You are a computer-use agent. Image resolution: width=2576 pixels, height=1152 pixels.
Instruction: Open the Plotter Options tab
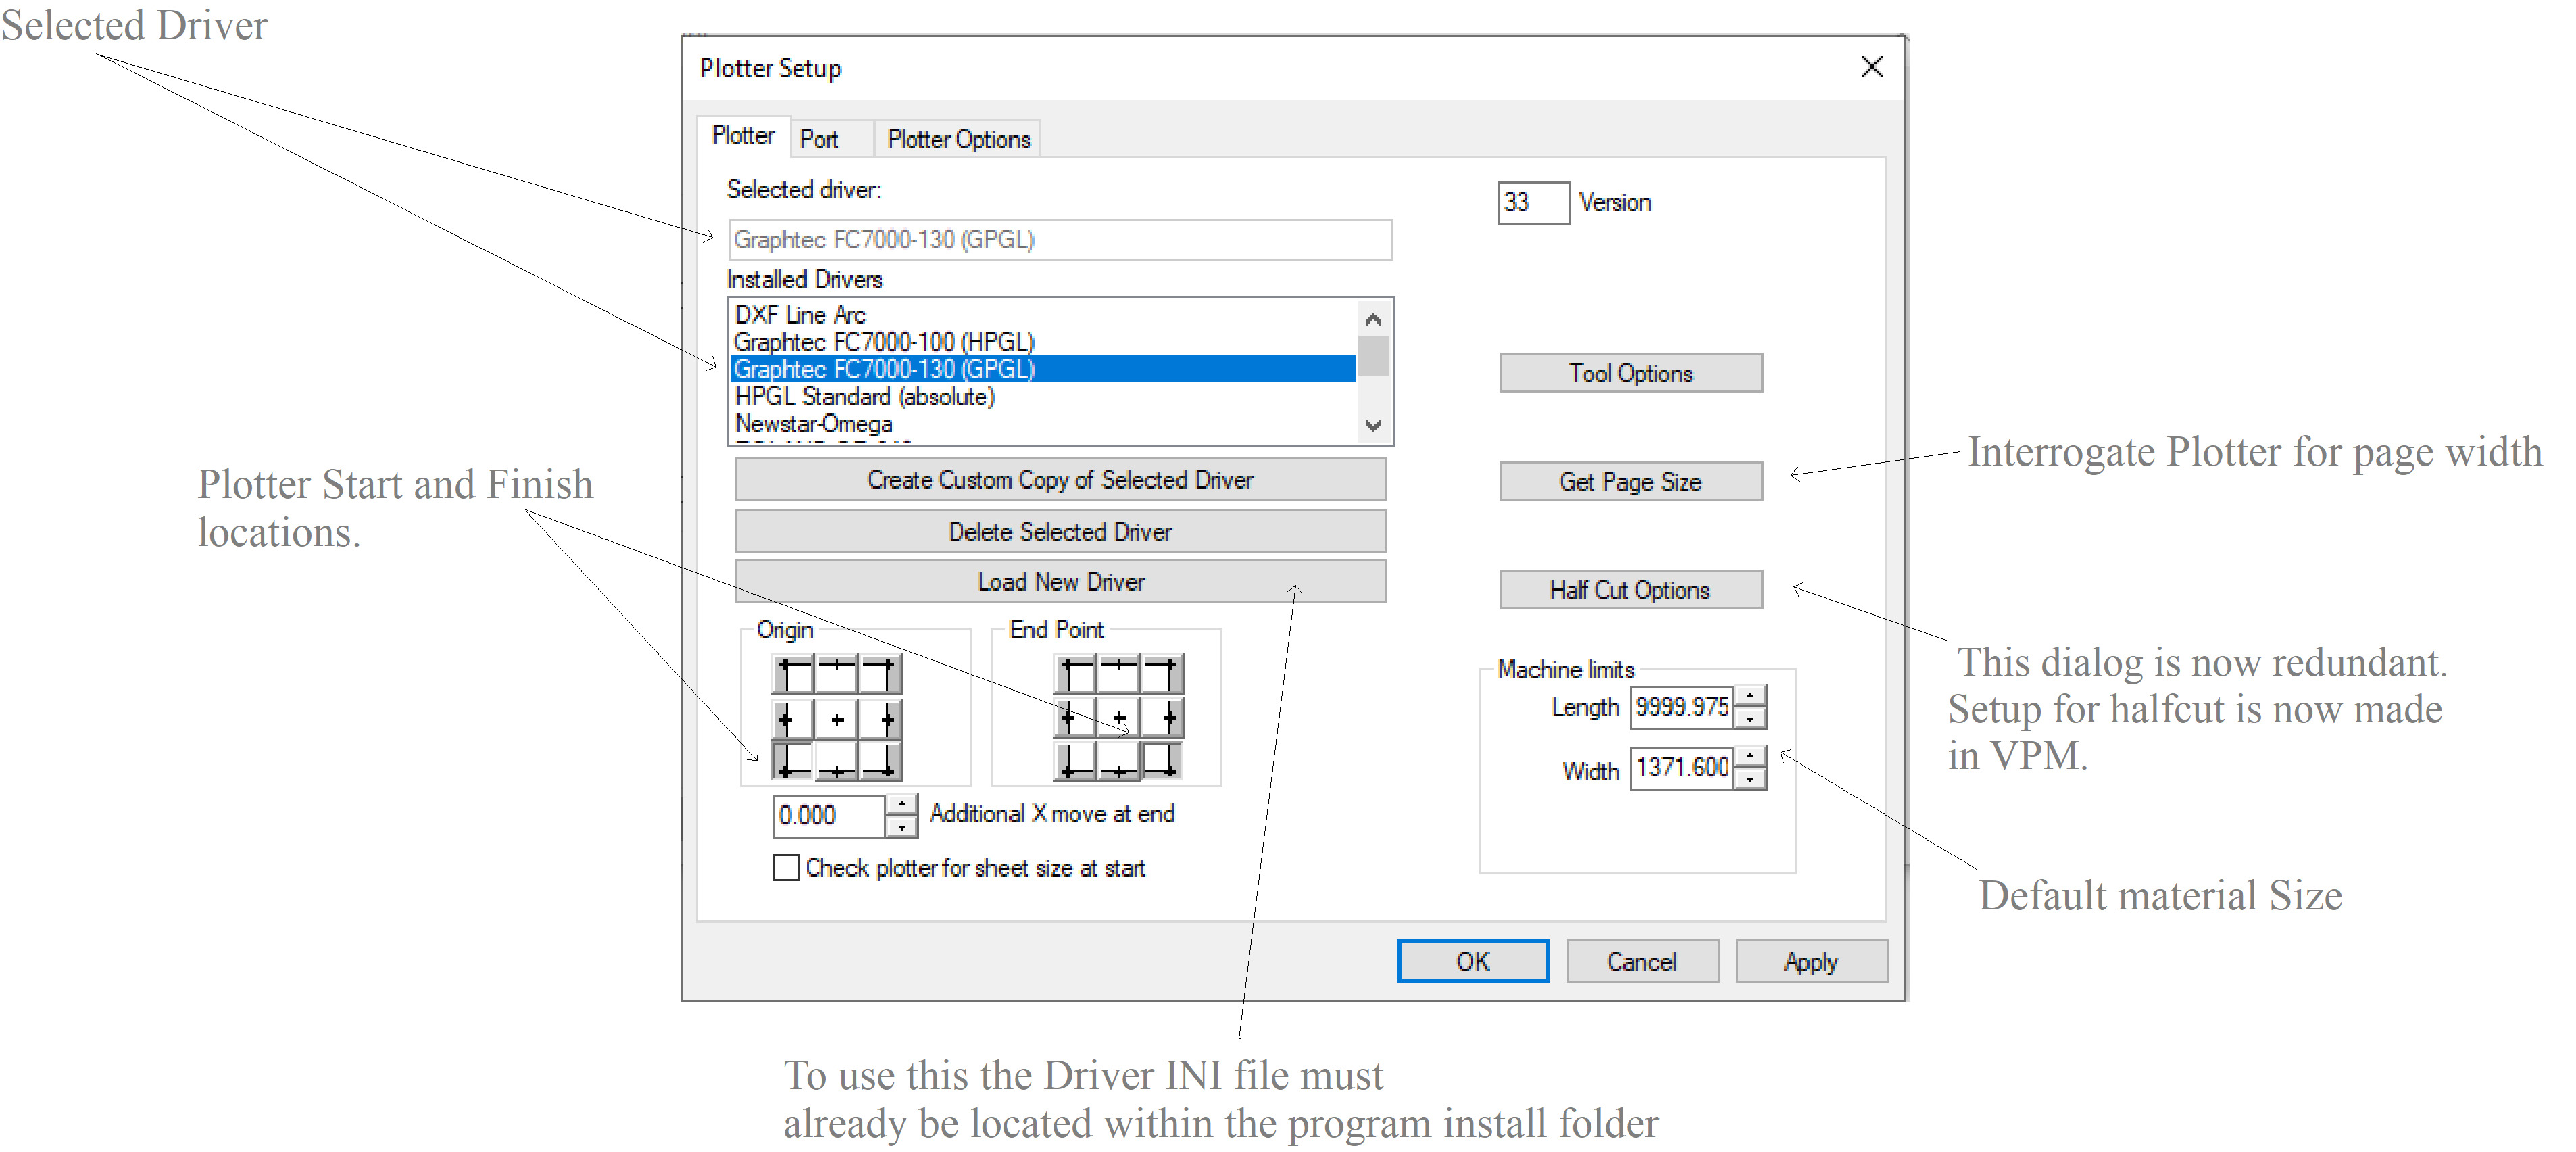tap(958, 140)
